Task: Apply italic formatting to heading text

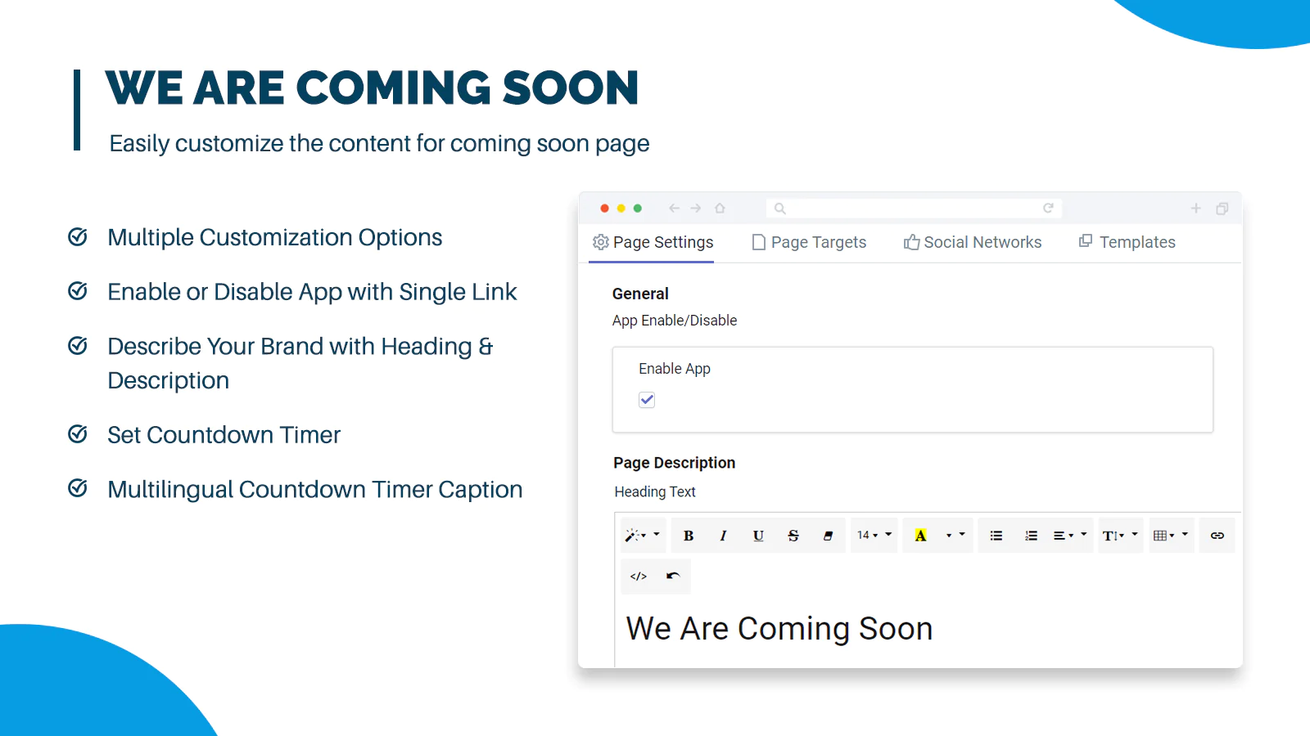Action: coord(723,536)
